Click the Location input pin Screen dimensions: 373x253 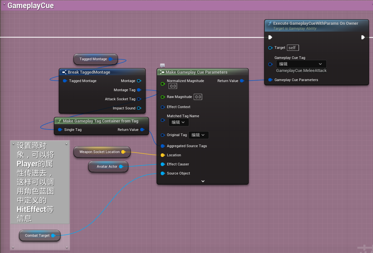(163, 155)
